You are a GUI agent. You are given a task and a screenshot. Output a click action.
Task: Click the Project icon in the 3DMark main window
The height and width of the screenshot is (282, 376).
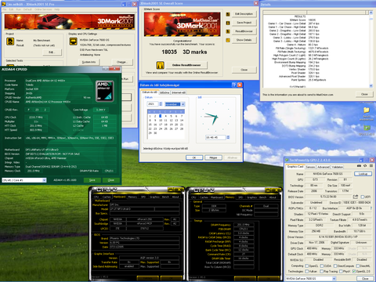point(10,42)
